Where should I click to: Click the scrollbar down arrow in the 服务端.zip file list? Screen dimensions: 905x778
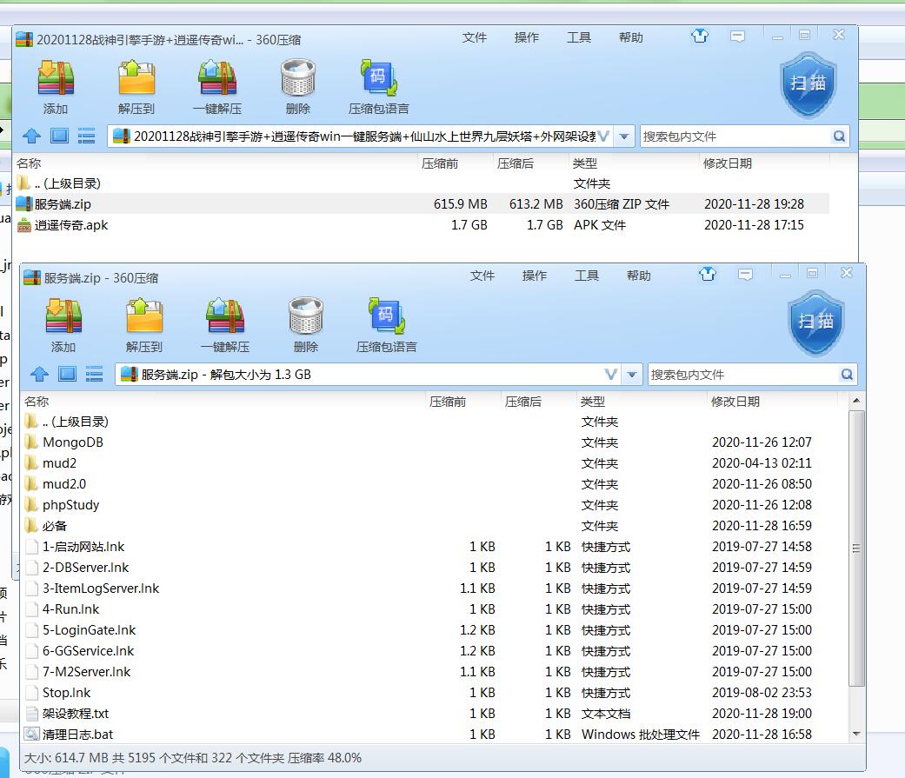pyautogui.click(x=855, y=734)
